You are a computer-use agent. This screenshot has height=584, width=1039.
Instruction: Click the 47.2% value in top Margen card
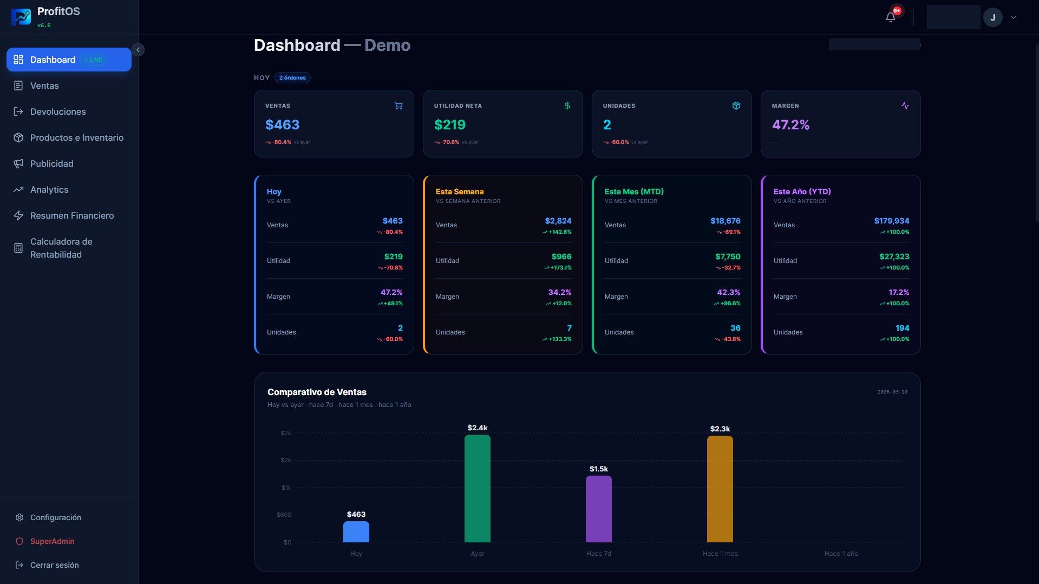[x=790, y=125]
